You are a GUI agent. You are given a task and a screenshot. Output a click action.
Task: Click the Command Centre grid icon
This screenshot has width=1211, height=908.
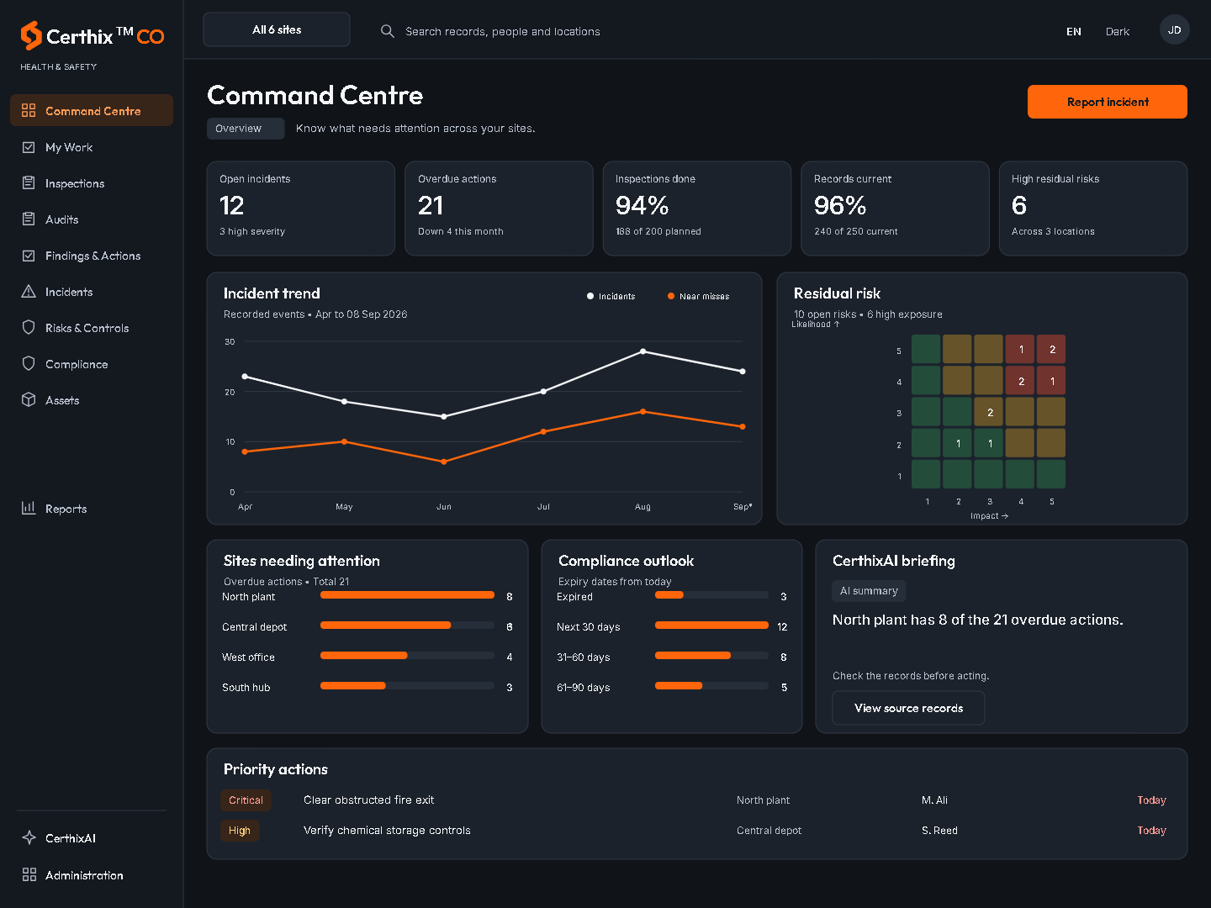(29, 110)
